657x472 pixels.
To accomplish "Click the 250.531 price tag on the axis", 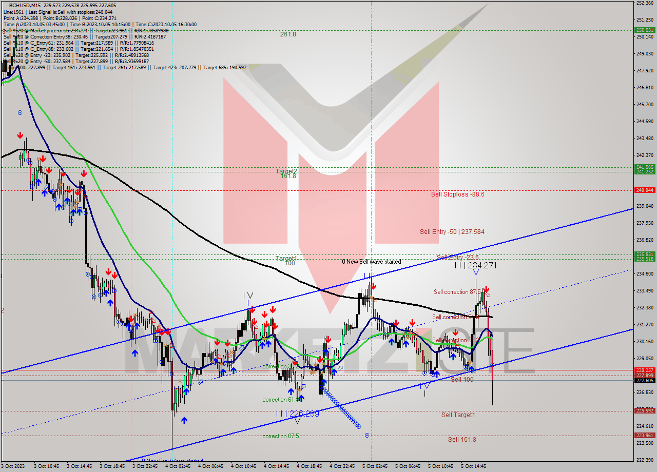I will (x=645, y=30).
